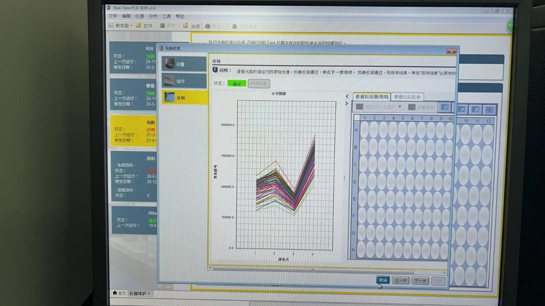545x306 pixels.
Task: Click the 新实验 toolbar icon
Action: point(111,26)
